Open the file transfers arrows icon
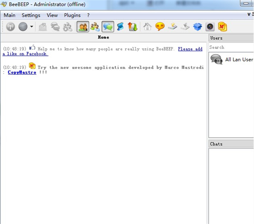Viewport: 254px width, 224px height. point(133,27)
